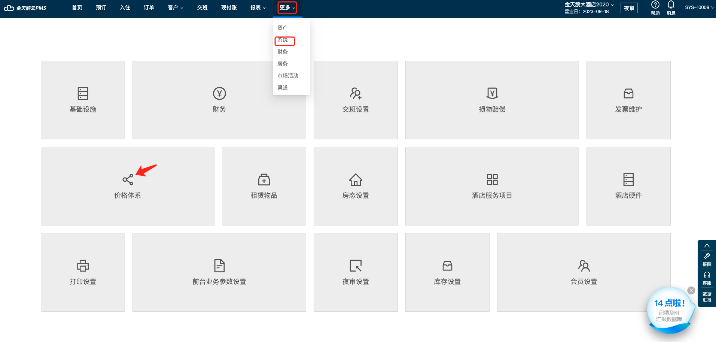716x342 pixels.
Task: Open the 预订 menu item
Action: [101, 7]
